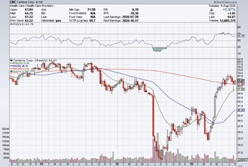Viewport: 248px width, 167px height.
Task: Click the volume bars icon in the legend
Action: (x=11, y=71)
